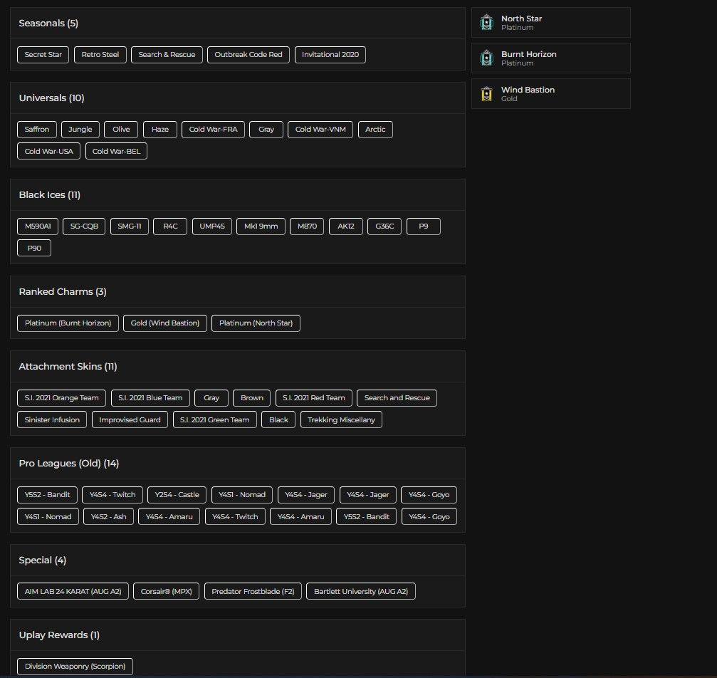717x678 pixels.
Task: Click the Burnt Horizon card title
Action: click(528, 54)
